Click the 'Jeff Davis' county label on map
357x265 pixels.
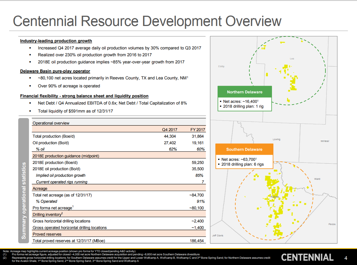[x=218, y=236]
